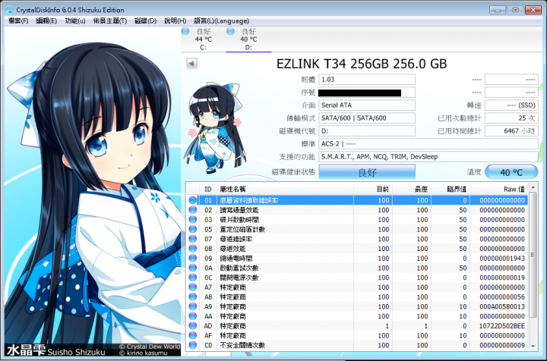This screenshot has width=547, height=361.
Task: Select row C0 不安全關機次數
Action: pos(357,345)
